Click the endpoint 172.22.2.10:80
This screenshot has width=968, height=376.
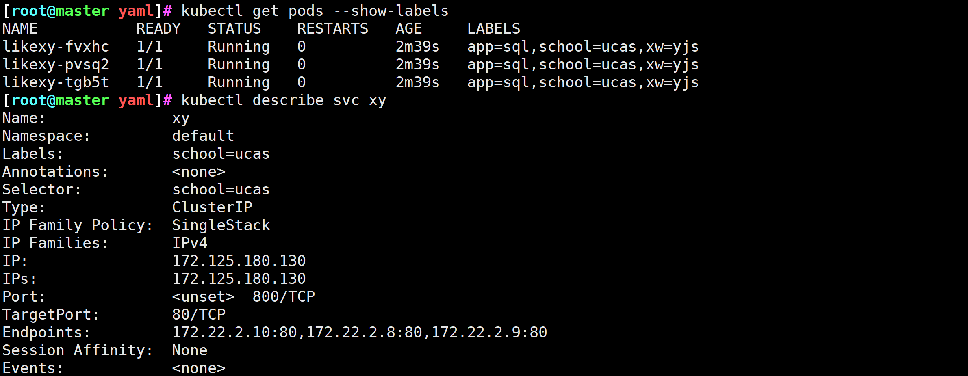point(234,333)
